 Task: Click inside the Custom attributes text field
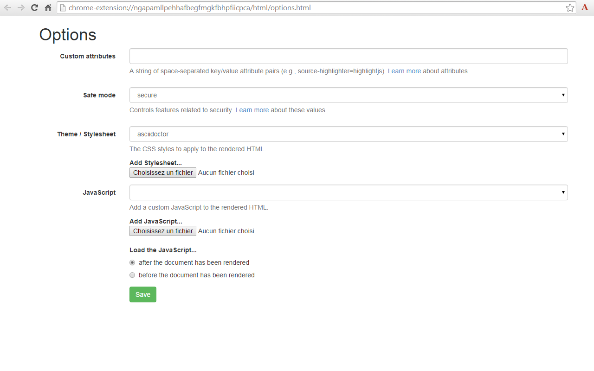pyautogui.click(x=348, y=56)
